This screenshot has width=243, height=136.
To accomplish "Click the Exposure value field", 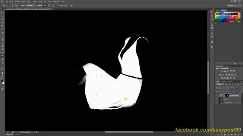I will 46,5.
